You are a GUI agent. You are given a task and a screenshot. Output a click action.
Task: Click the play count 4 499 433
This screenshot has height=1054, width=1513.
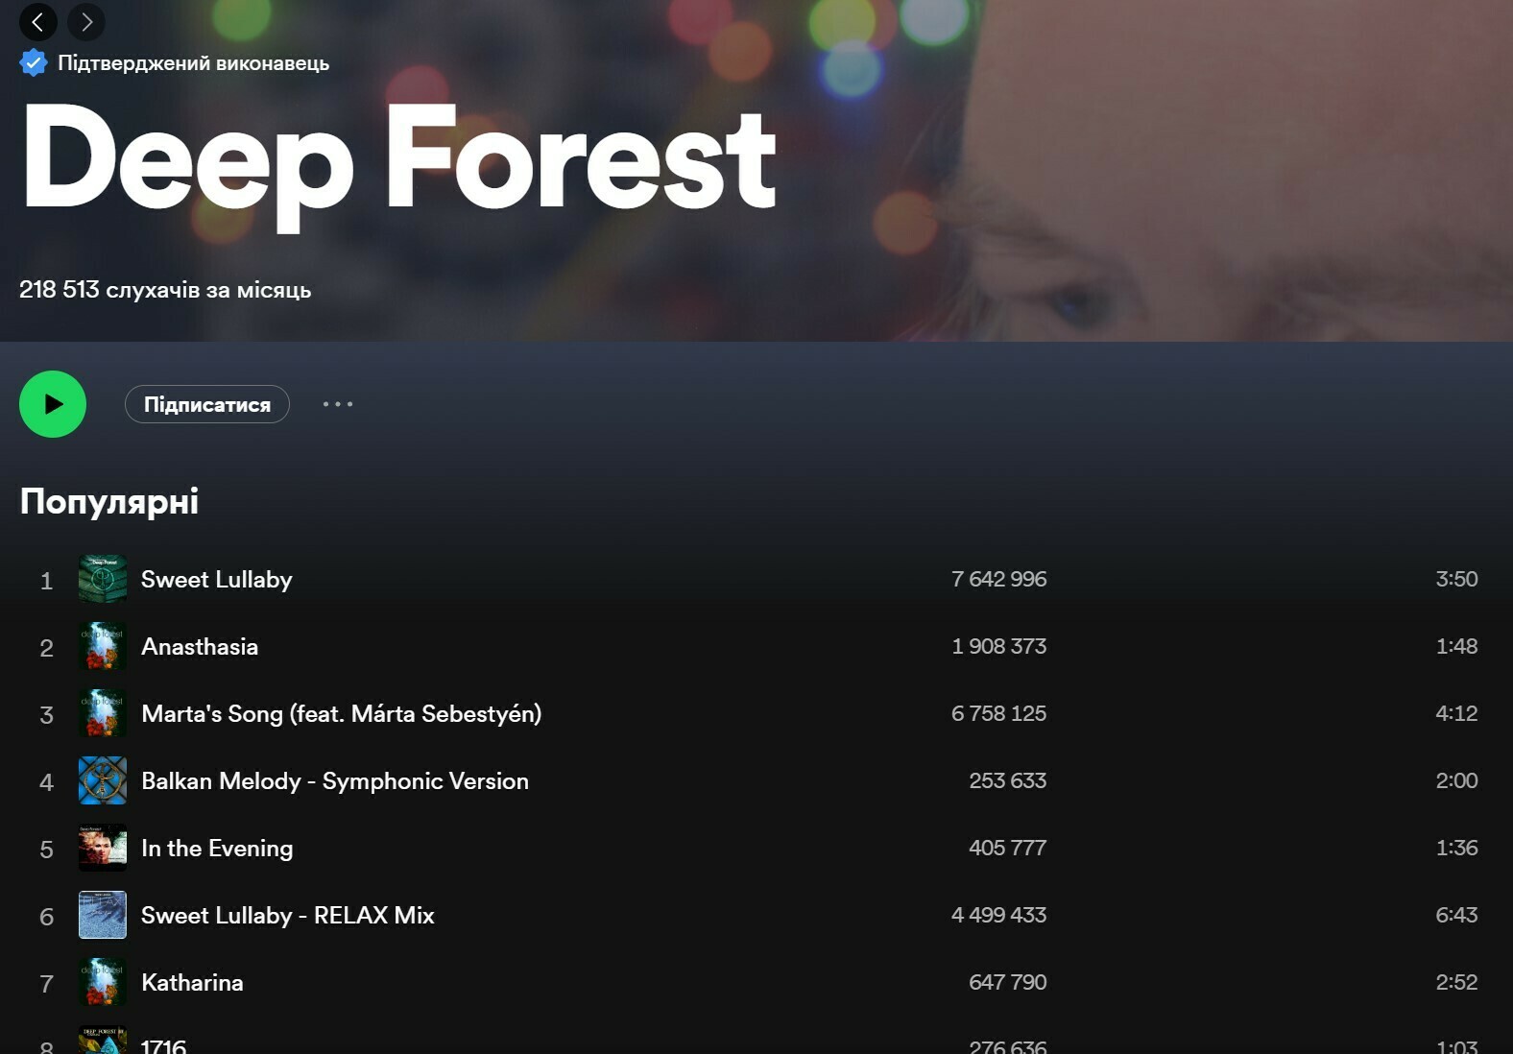pyautogui.click(x=999, y=915)
